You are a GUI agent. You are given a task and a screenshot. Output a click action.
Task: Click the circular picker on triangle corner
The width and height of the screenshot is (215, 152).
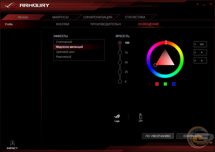155,65
